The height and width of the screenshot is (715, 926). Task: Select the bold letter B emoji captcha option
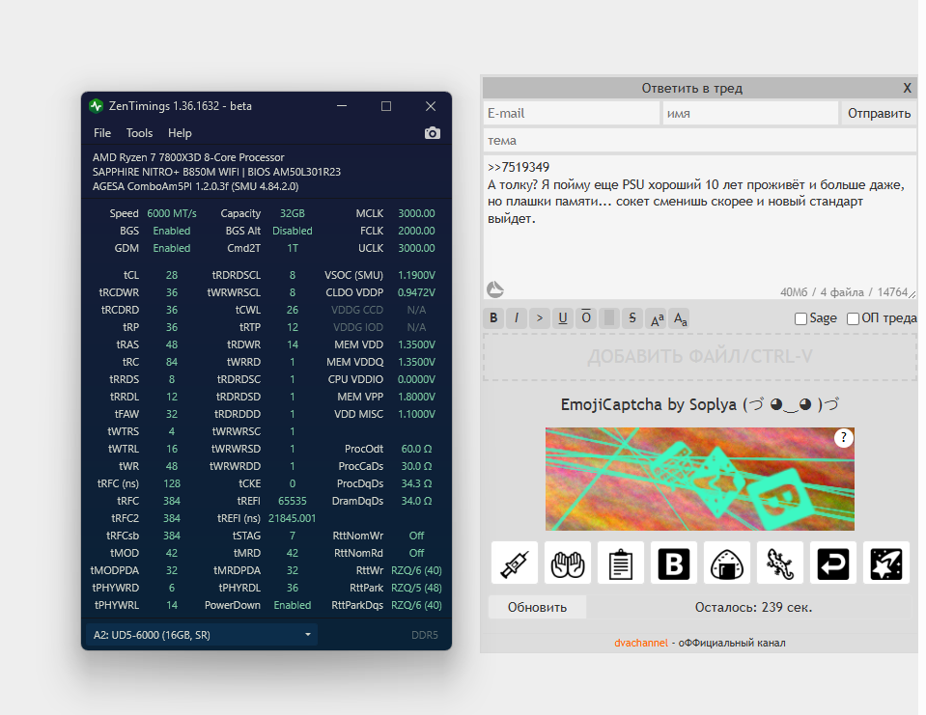click(x=674, y=563)
